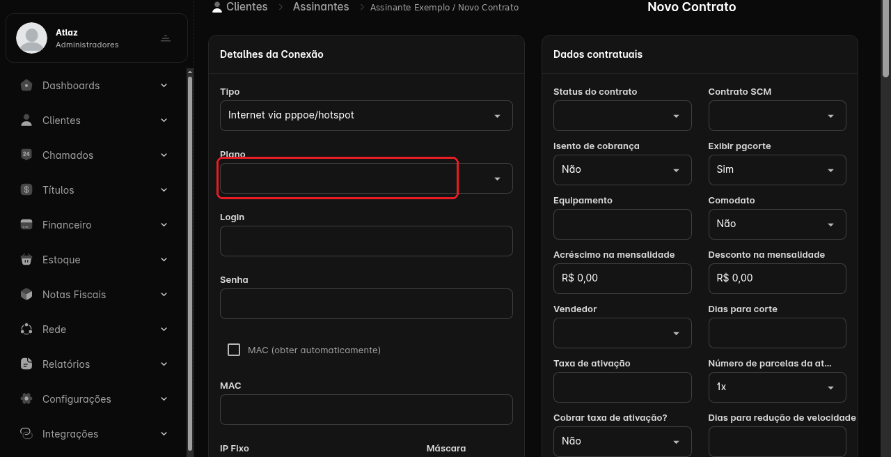891x457 pixels.
Task: Click the Estoque basket icon
Action: (x=26, y=259)
